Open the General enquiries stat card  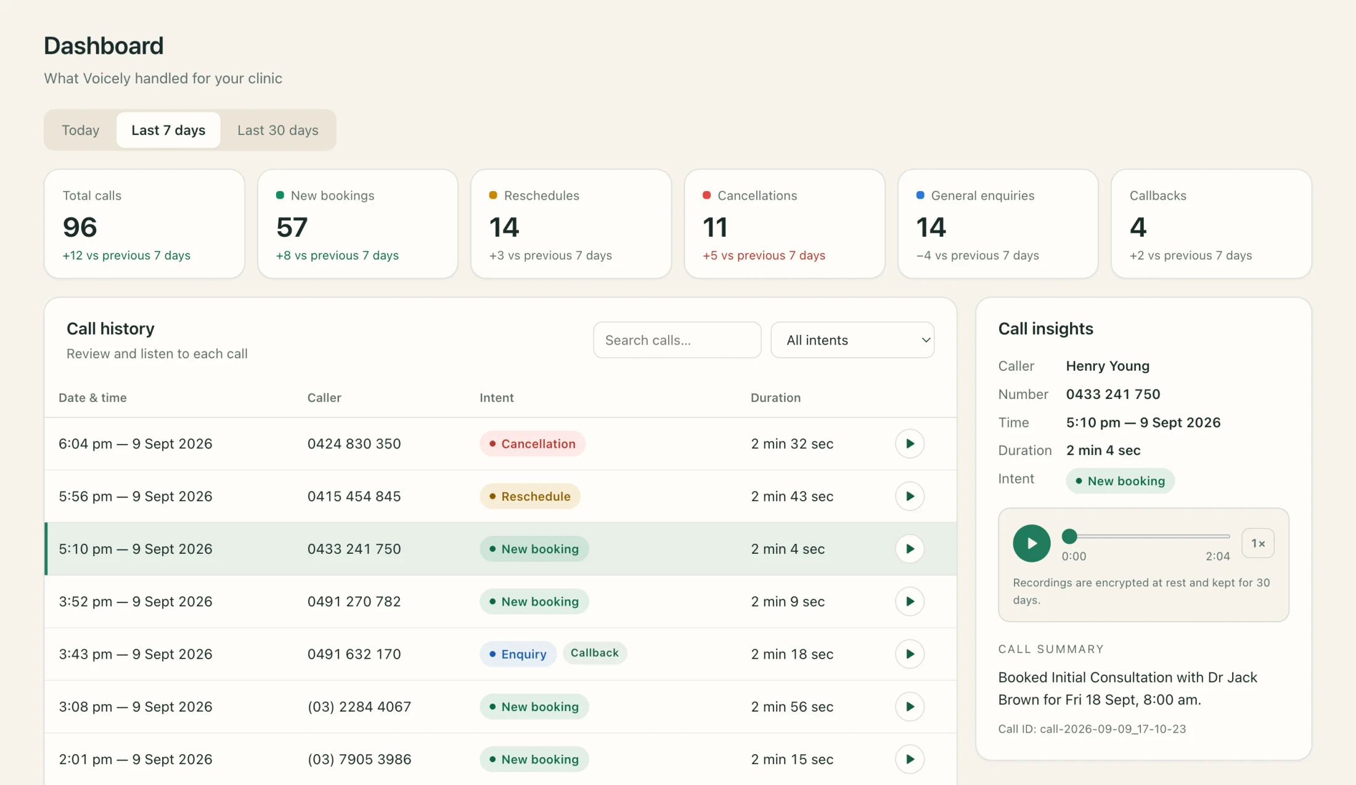(998, 224)
